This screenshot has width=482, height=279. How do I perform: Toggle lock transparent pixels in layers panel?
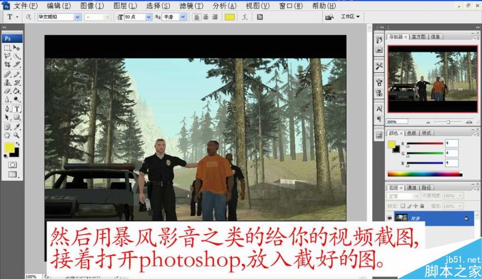pos(402,206)
